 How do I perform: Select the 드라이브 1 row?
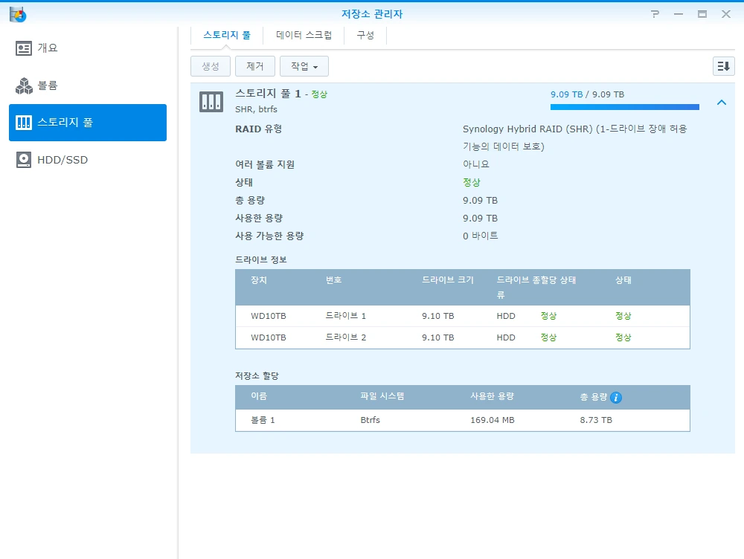[x=463, y=316]
